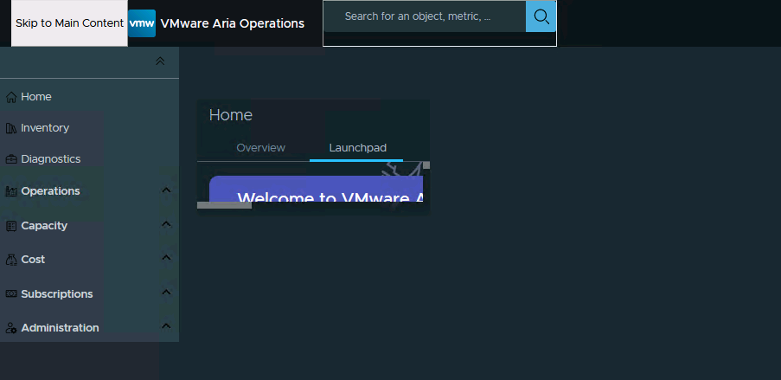Click the Welcome to VMware banner

316,189
